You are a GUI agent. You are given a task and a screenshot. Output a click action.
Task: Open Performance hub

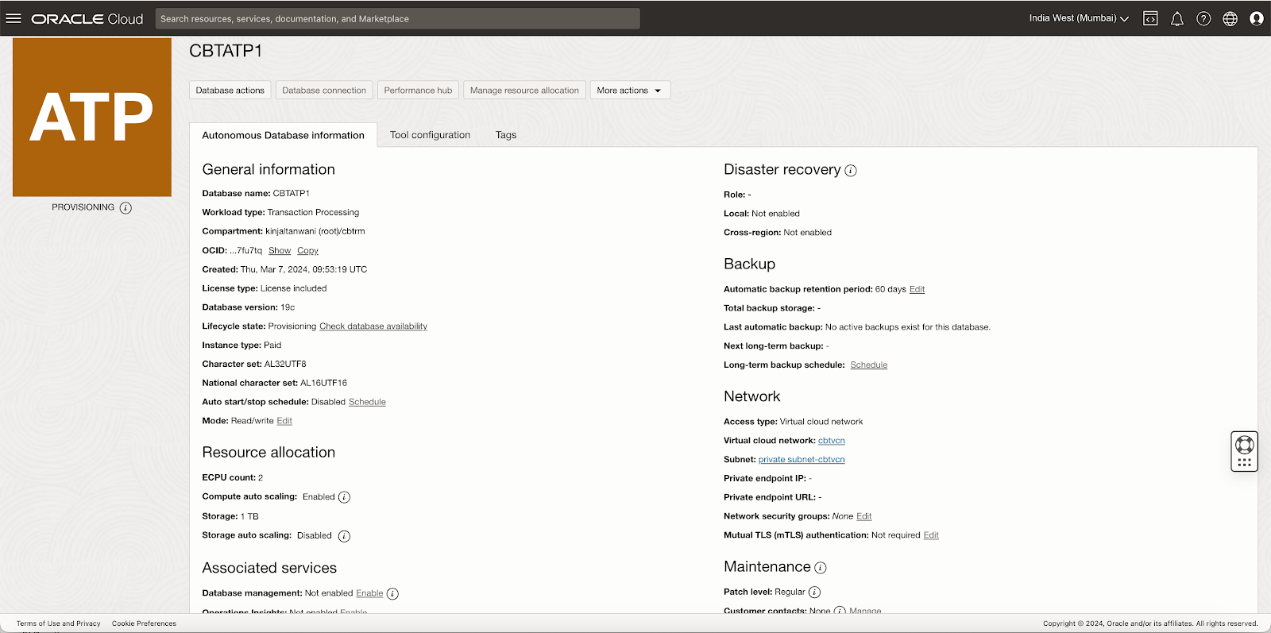[418, 91]
